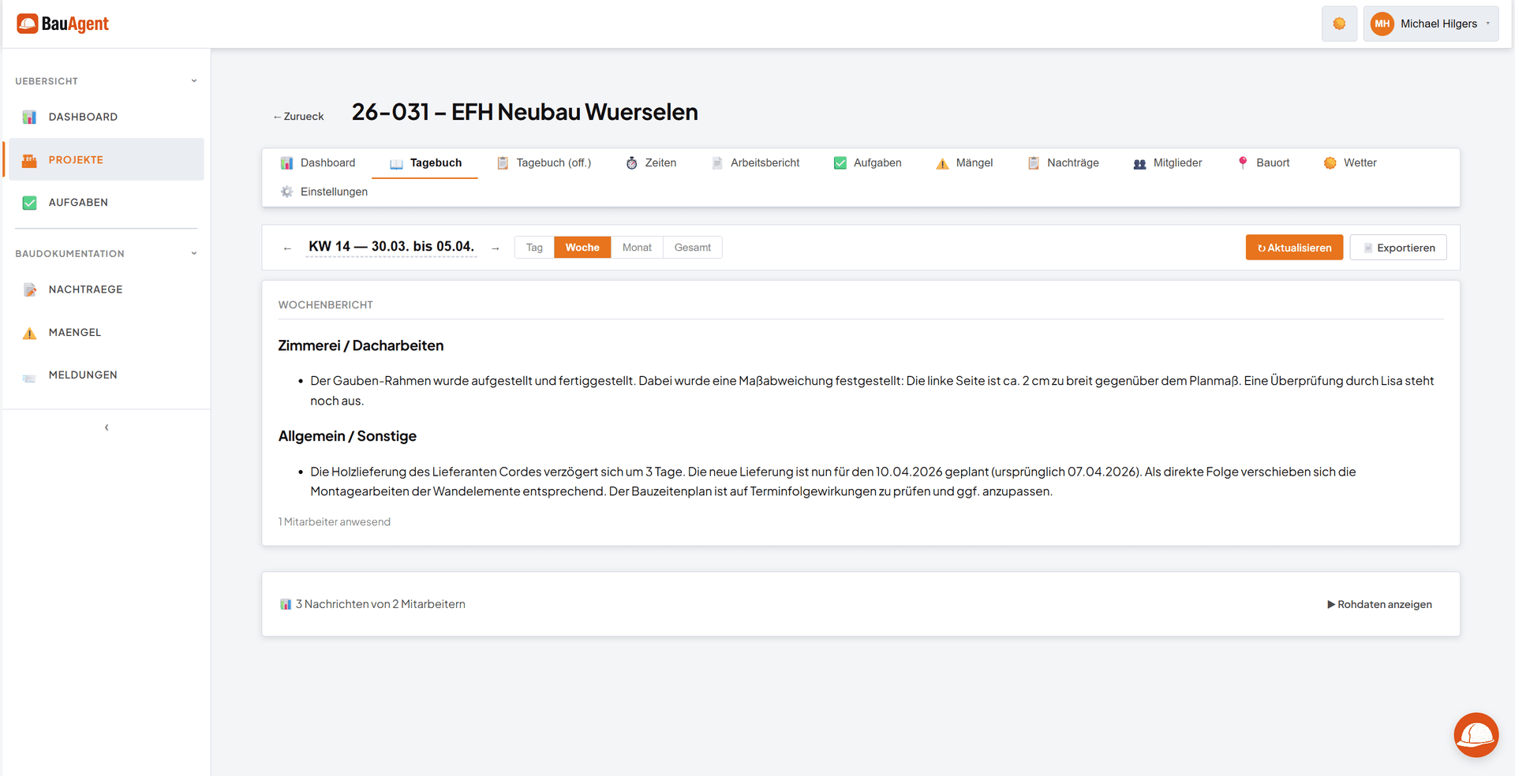Collapse the UEBERSICHT sidebar section
This screenshot has height=776, width=1515.
pyautogui.click(x=194, y=80)
